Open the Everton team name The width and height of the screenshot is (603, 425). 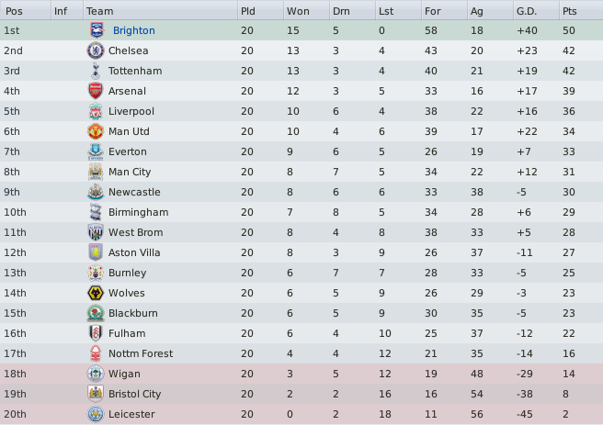(x=127, y=151)
